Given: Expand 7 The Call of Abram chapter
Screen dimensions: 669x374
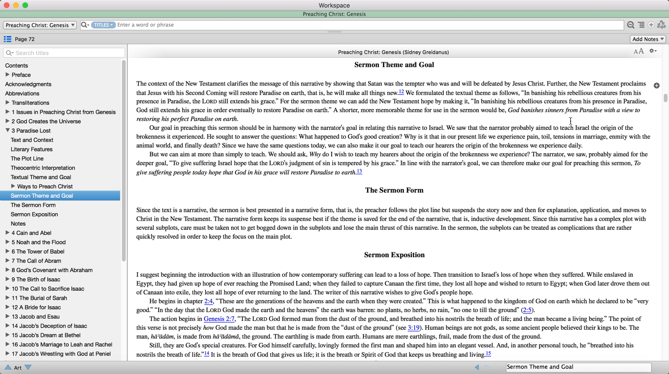Looking at the screenshot, I should [x=7, y=260].
